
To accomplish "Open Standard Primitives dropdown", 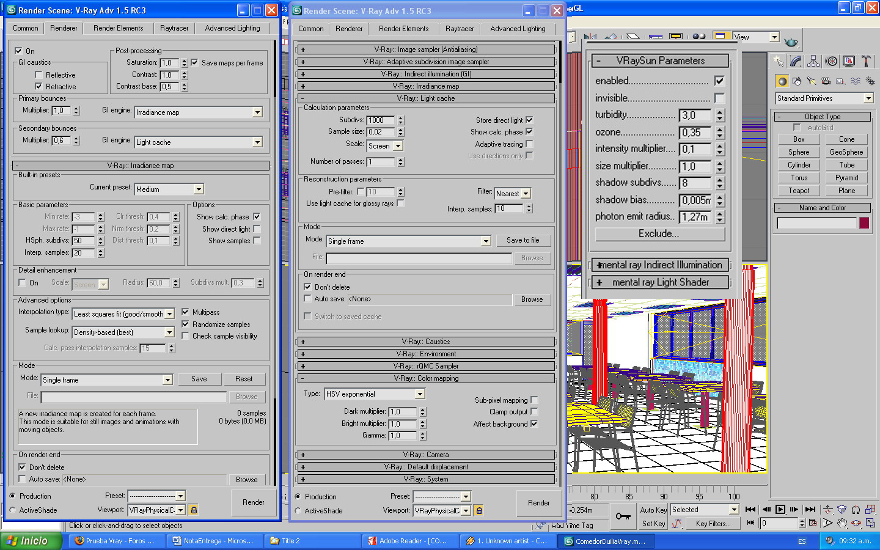I will coord(824,98).
